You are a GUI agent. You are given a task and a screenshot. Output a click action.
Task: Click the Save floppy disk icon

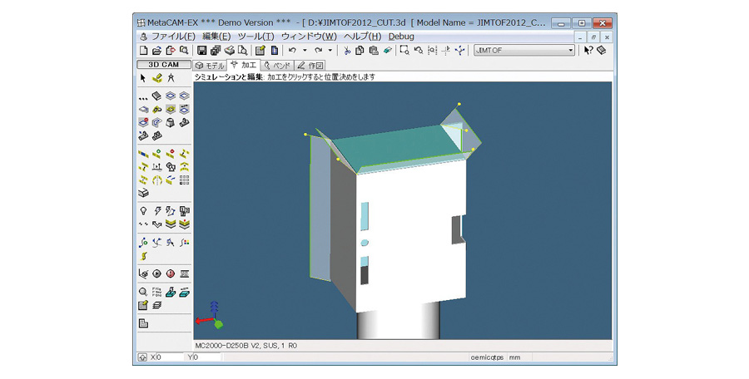coord(201,50)
